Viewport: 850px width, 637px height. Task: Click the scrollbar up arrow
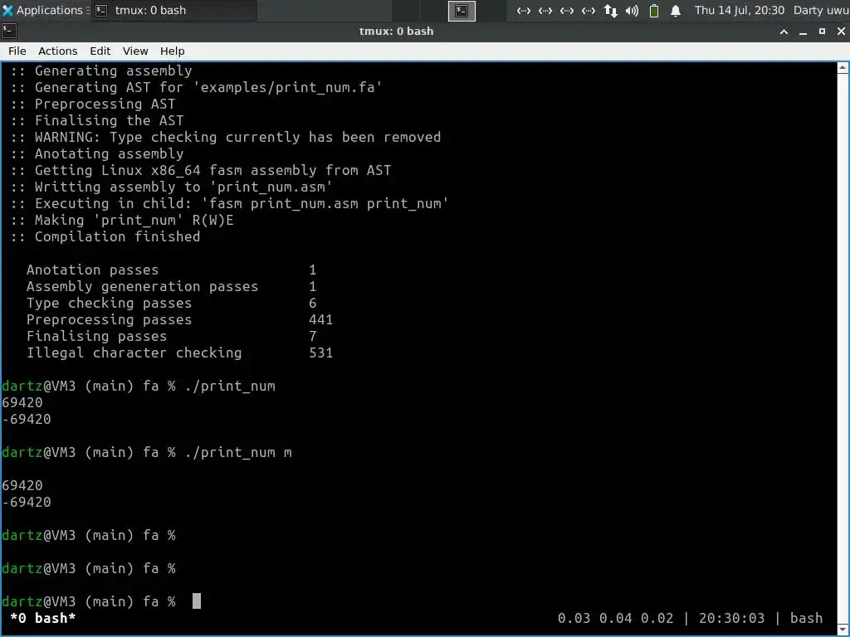pos(843,68)
